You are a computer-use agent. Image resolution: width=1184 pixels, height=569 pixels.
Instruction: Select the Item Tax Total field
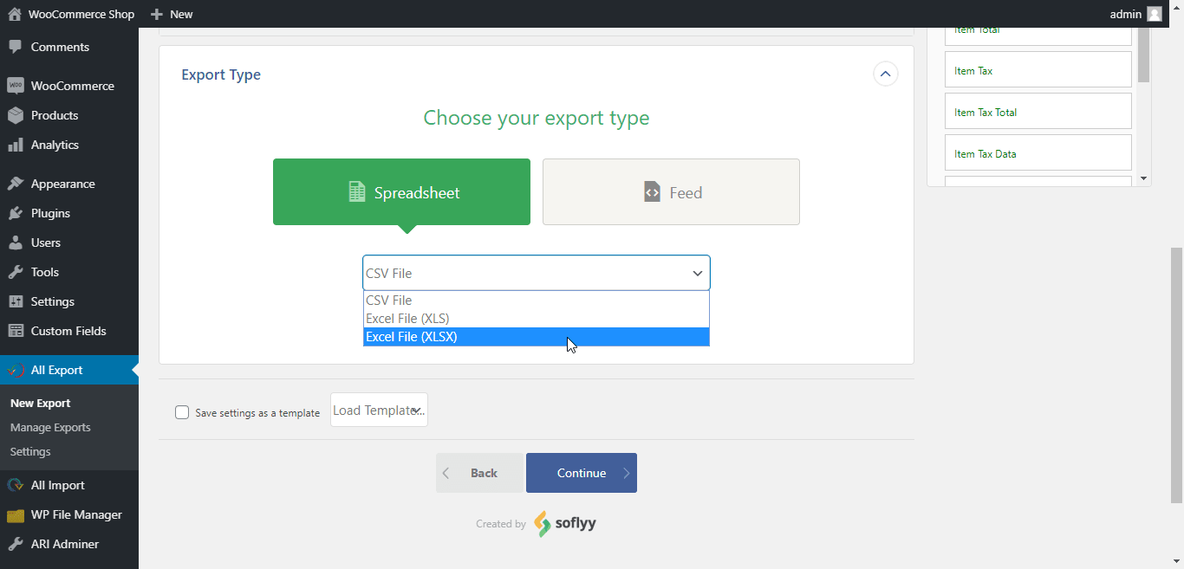[1038, 112]
